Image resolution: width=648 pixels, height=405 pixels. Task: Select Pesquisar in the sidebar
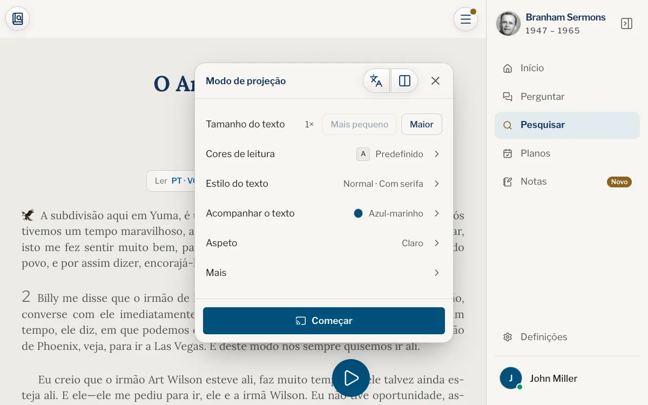(x=567, y=125)
